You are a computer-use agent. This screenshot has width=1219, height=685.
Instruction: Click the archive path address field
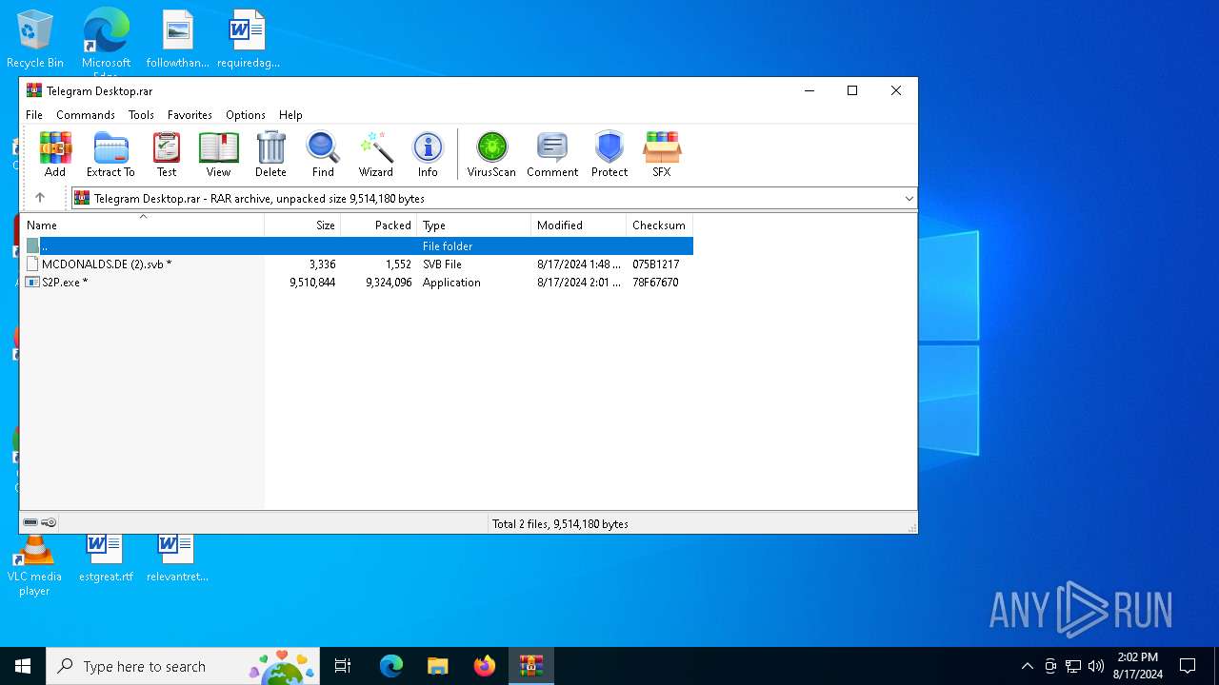point(494,199)
